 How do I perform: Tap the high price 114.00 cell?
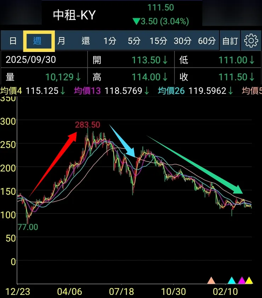[x=131, y=77]
